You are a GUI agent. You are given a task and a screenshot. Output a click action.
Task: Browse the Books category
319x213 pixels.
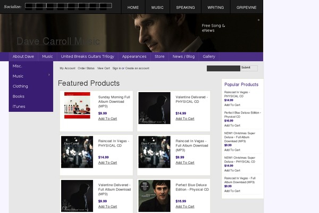coord(31,96)
